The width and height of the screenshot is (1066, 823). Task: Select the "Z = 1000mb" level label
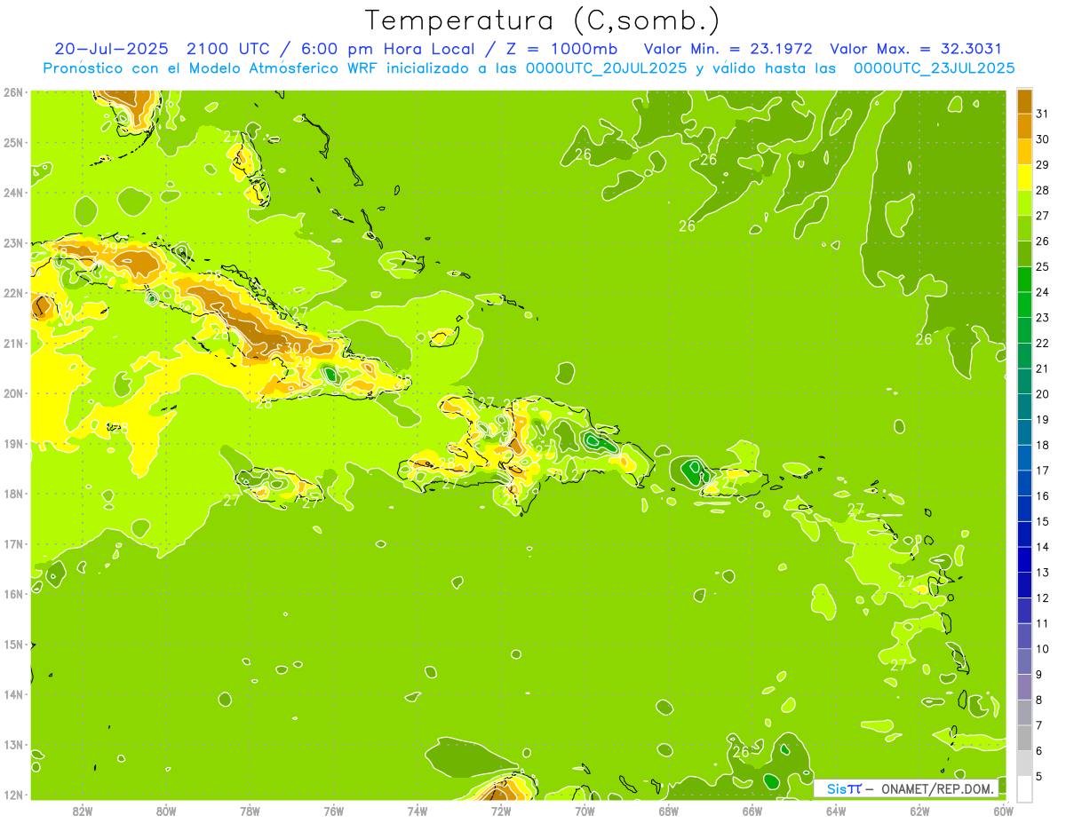click(564, 49)
